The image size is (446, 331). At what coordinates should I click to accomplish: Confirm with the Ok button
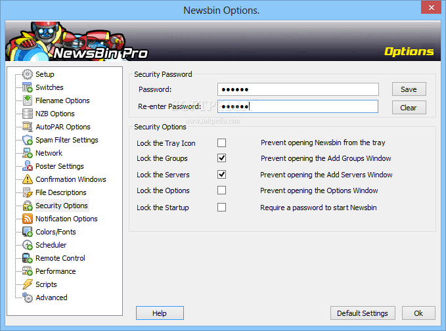point(418,313)
